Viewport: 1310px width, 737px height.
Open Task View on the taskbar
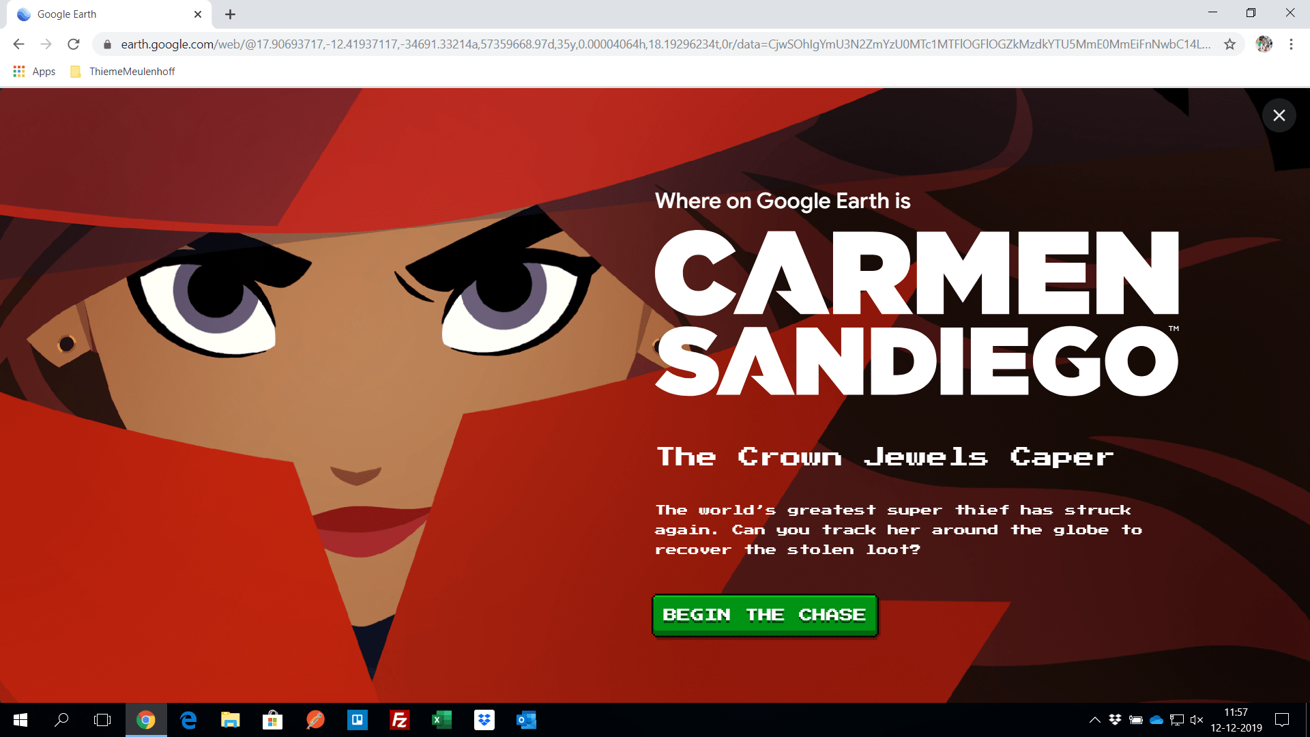pos(102,720)
